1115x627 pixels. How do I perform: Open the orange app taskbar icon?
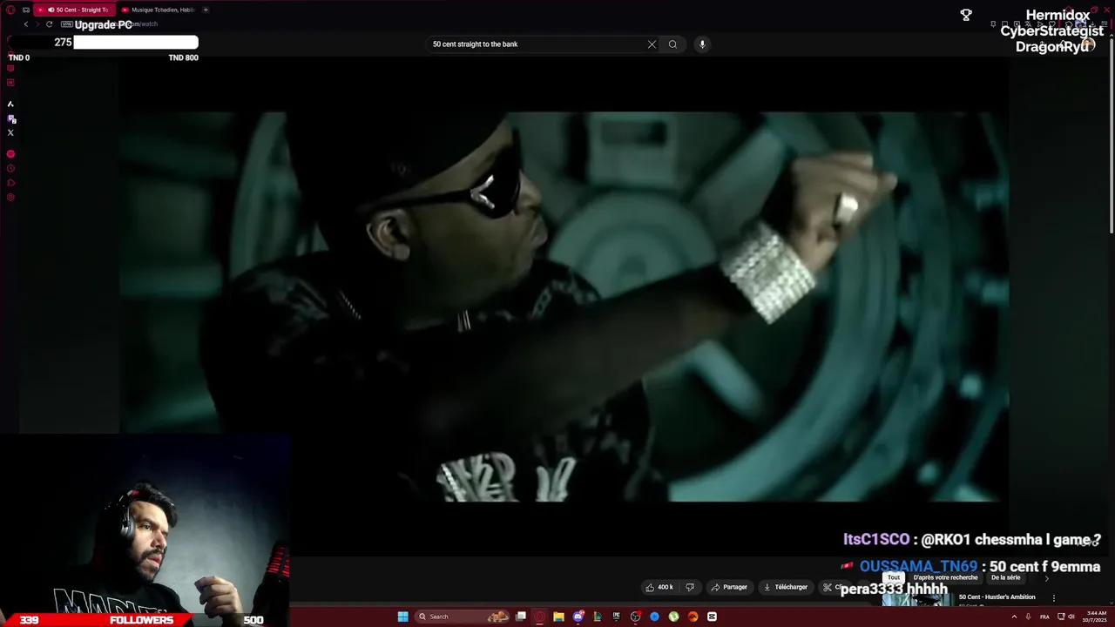coord(693,617)
